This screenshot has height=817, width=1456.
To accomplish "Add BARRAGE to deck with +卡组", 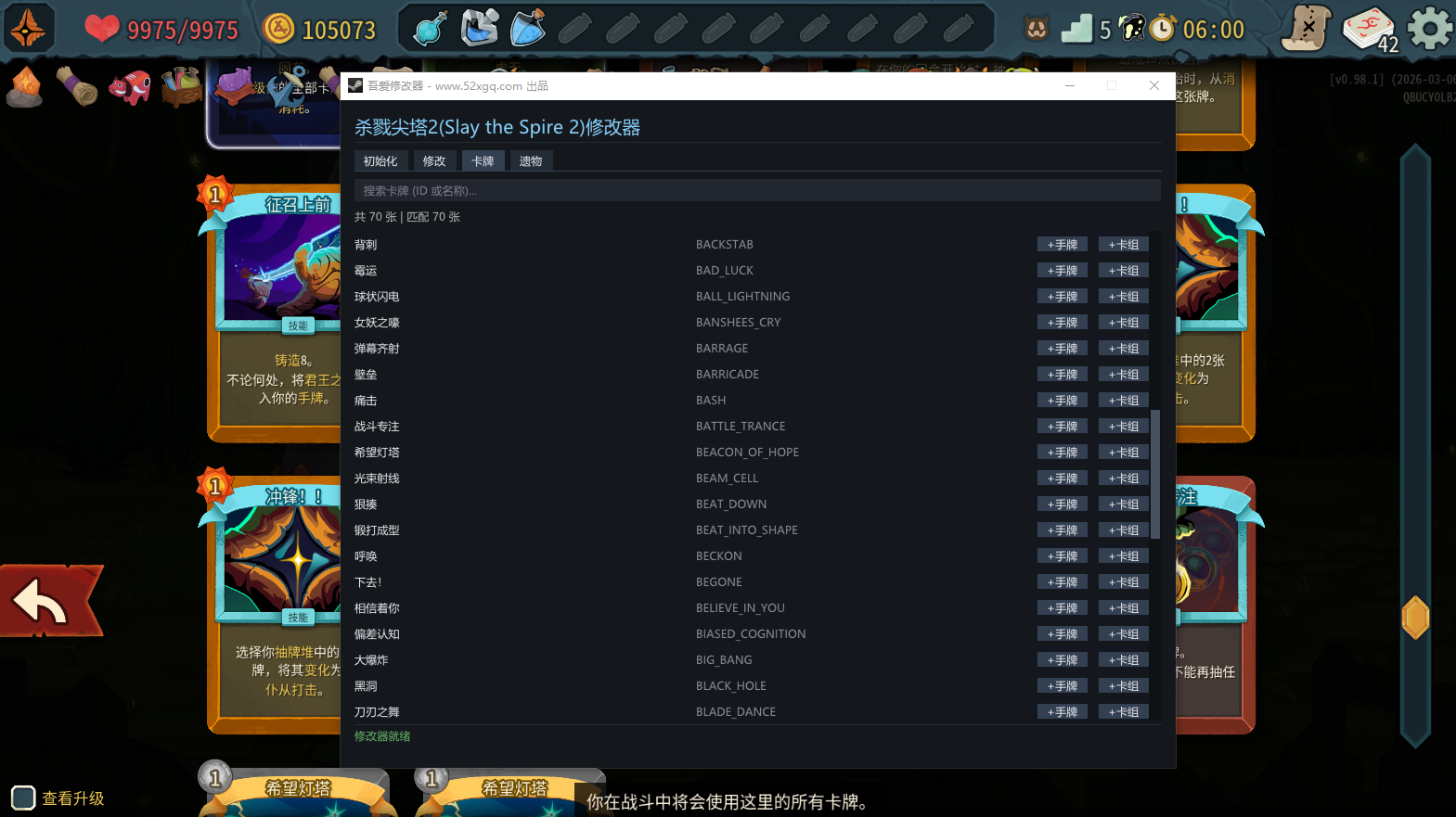I will 1124,349.
